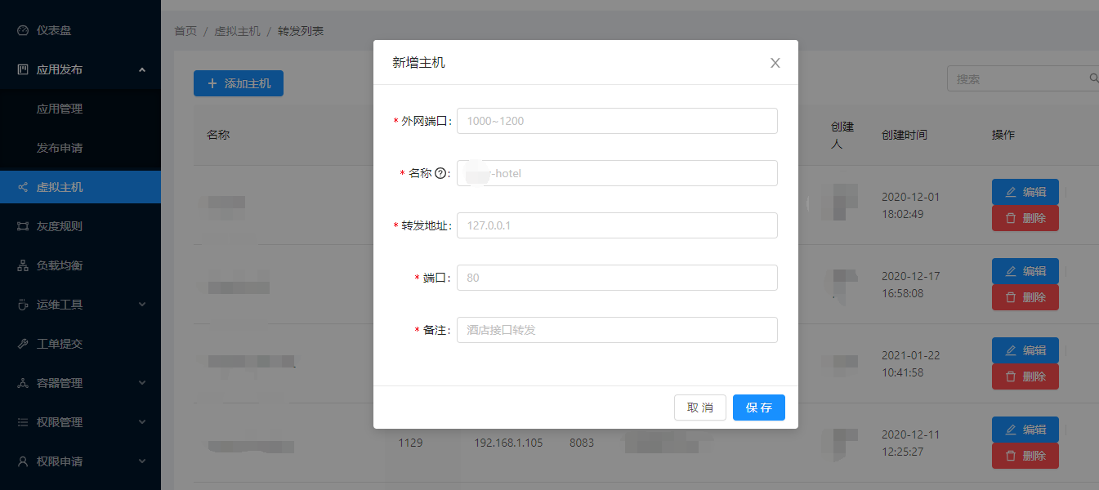Screen dimensions: 1099x490
Task: Click the 名称 input field in dialog
Action: click(617, 173)
